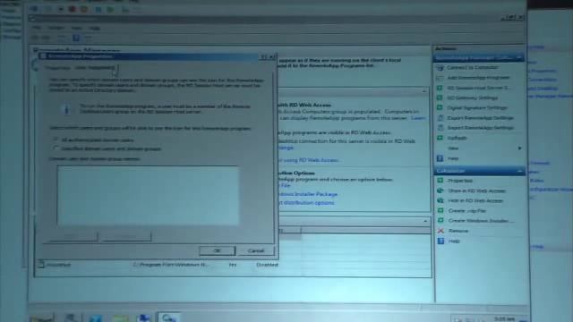Open the View menu in the menu bar
Screen dimensions: 573x322
[x=76, y=28]
